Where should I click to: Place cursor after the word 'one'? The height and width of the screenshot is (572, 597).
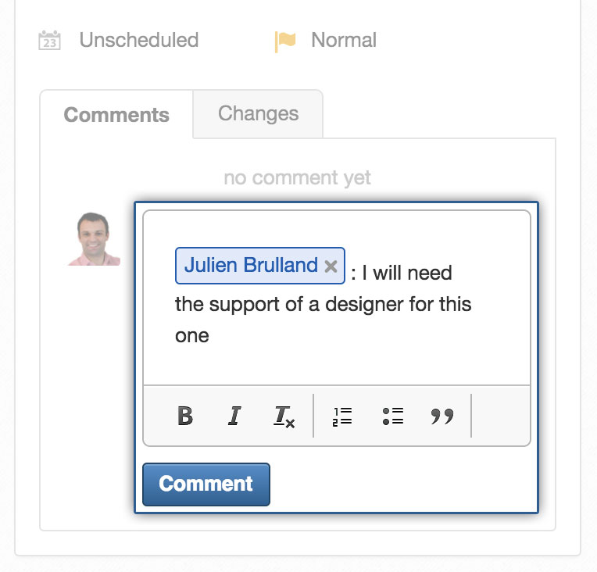click(x=209, y=336)
